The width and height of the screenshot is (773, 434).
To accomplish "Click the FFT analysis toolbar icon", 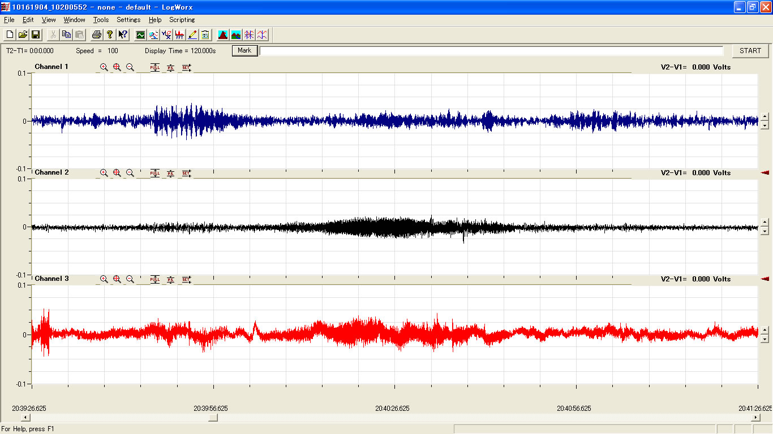I will pyautogui.click(x=179, y=35).
